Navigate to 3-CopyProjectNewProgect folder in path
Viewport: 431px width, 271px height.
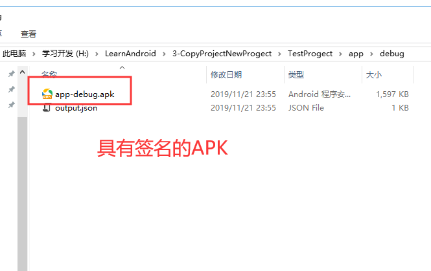(222, 54)
